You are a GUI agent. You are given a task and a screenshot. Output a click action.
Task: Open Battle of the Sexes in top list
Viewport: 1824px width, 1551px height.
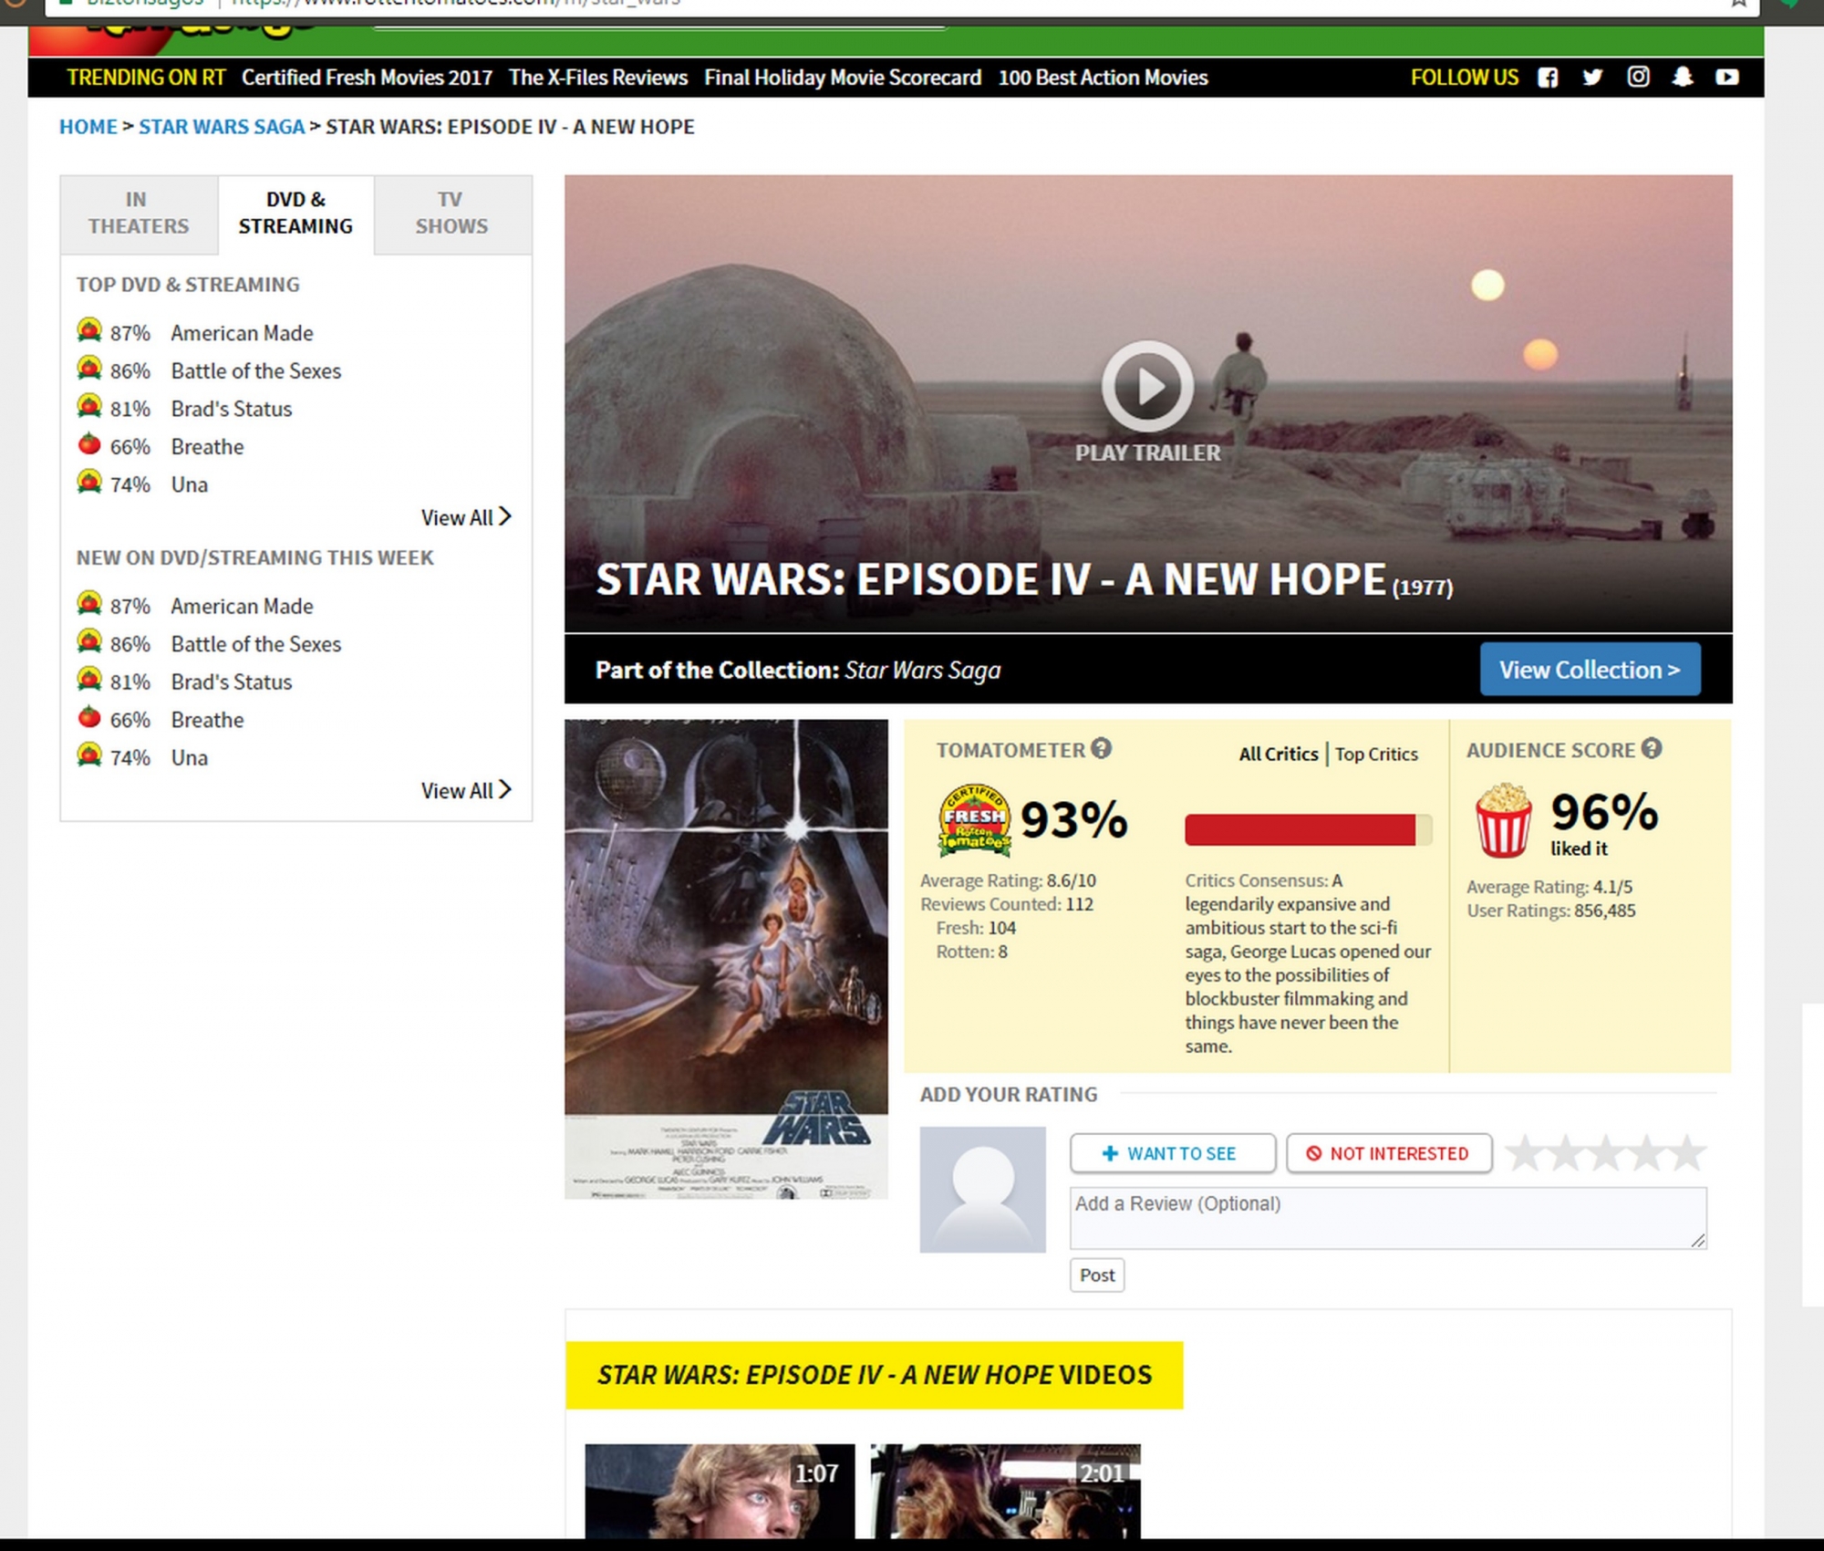point(256,371)
